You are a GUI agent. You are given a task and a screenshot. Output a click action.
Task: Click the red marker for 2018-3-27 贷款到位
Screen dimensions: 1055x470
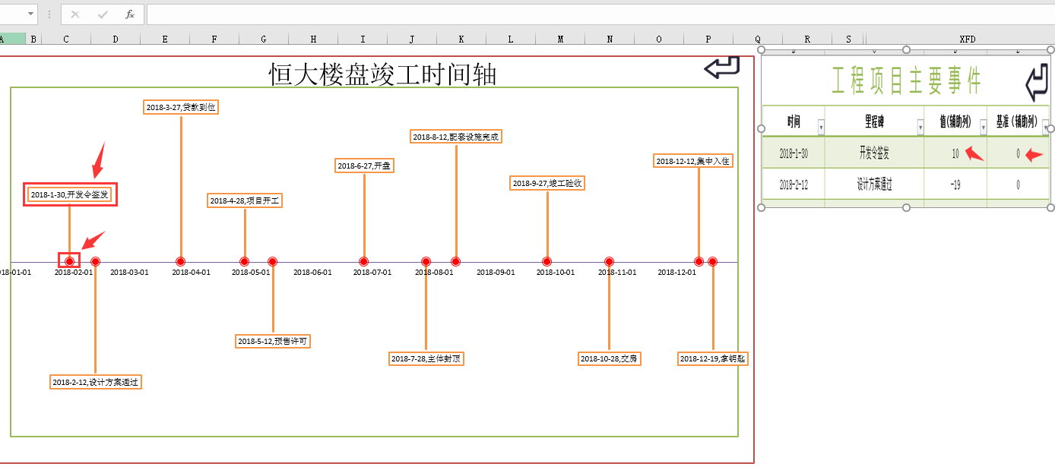[x=181, y=261]
